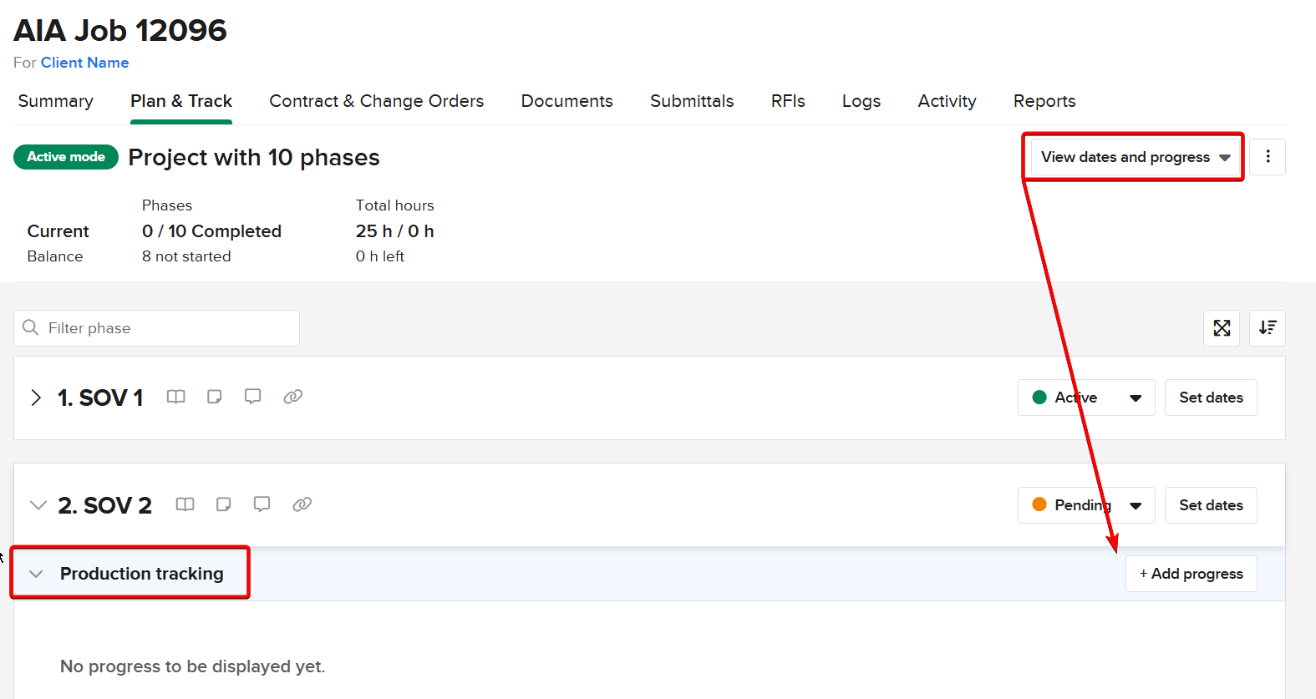Click the sort phases icon
The width and height of the screenshot is (1316, 699).
[x=1267, y=328]
